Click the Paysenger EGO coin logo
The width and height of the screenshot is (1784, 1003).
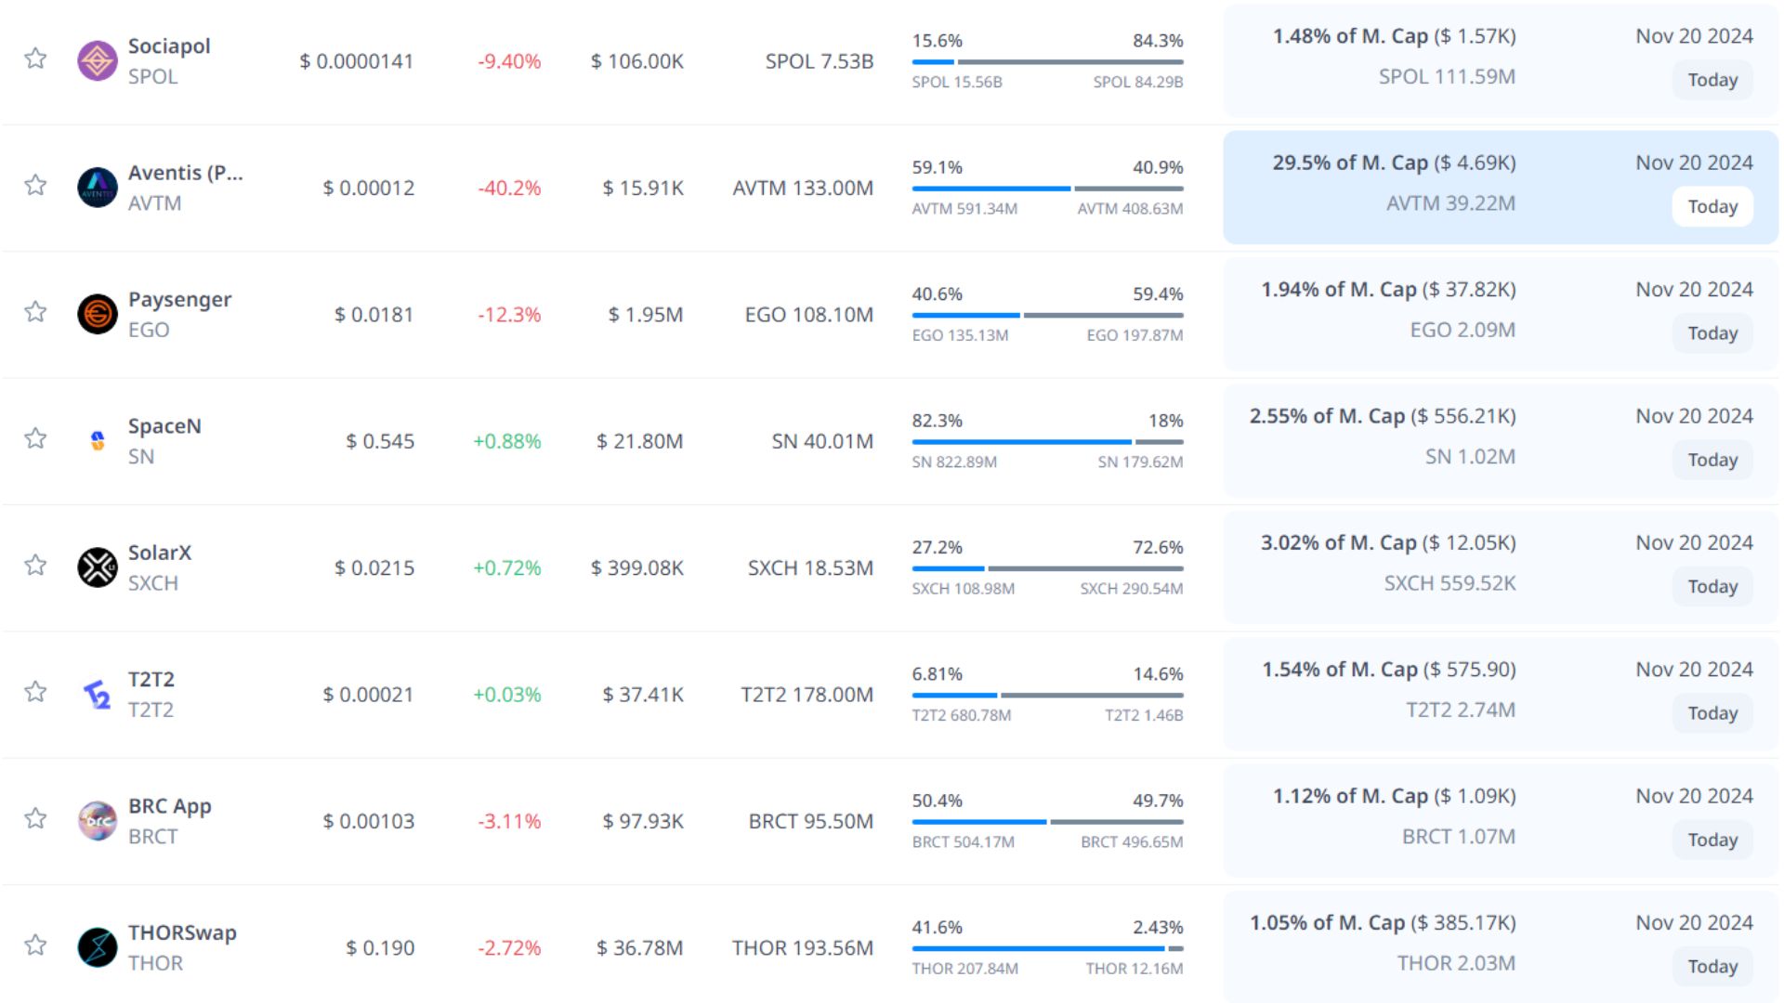(97, 314)
